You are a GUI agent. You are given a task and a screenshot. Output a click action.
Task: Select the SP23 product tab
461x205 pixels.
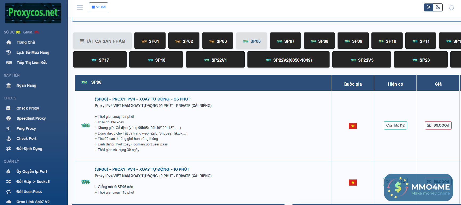tap(421, 60)
